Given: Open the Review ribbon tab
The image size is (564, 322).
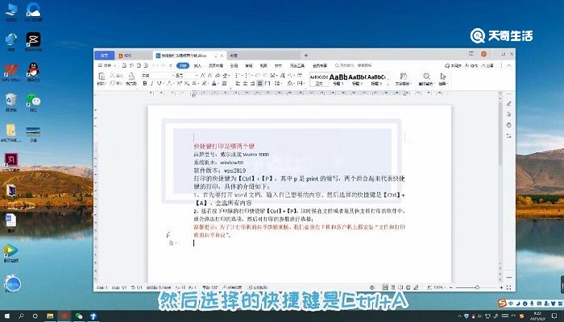Looking at the screenshot, I should tap(248, 65).
